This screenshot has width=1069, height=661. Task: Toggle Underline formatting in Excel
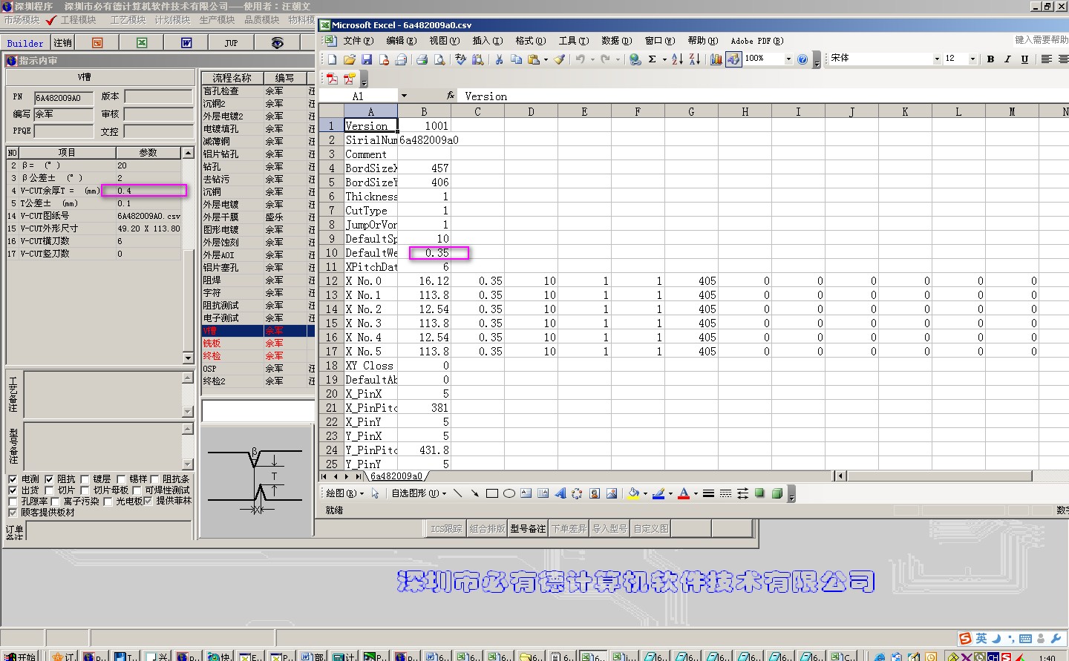point(1024,59)
